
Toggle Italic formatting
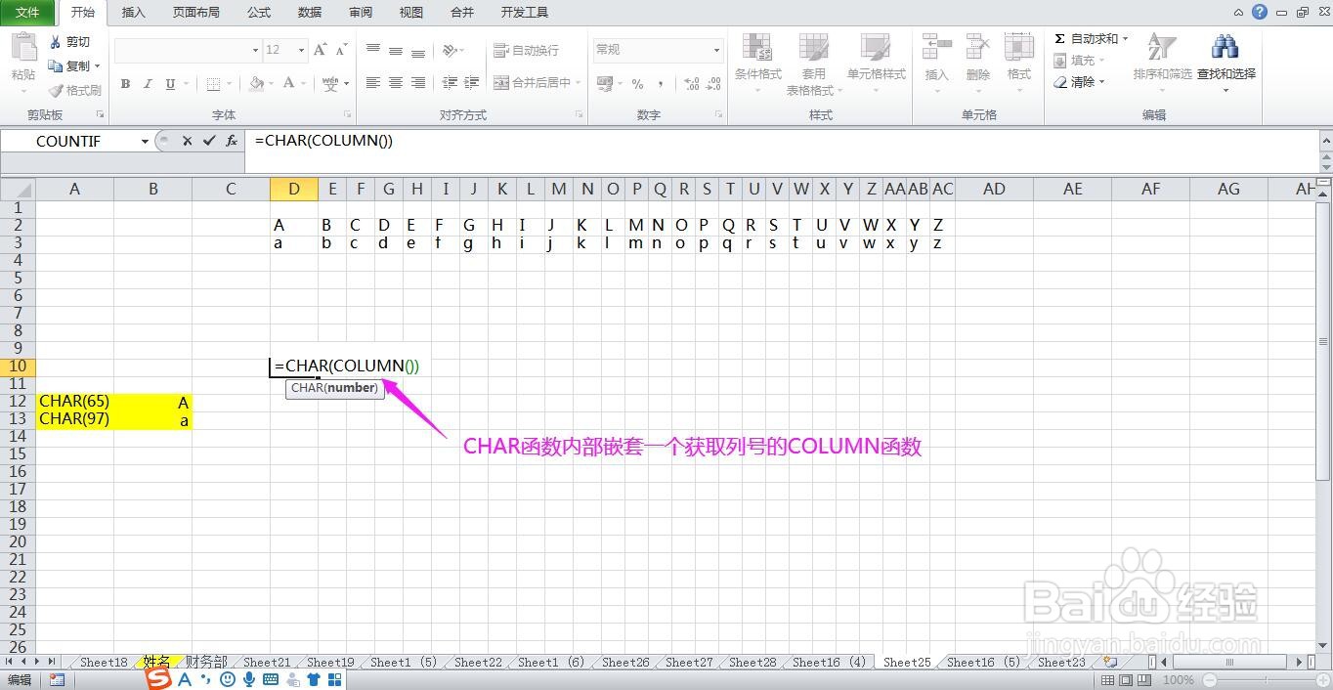[x=149, y=84]
